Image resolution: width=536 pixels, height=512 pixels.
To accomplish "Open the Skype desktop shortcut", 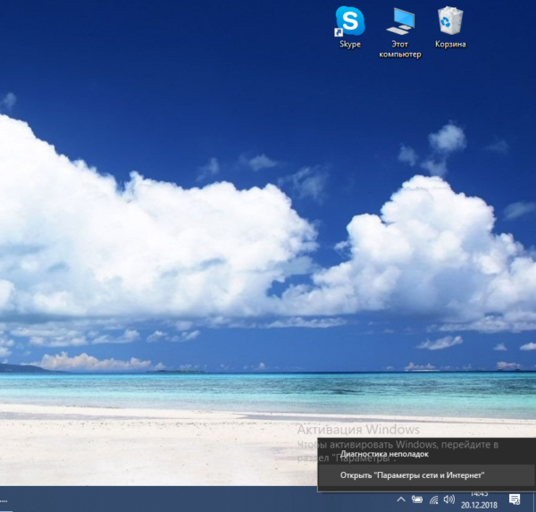I will click(x=350, y=28).
